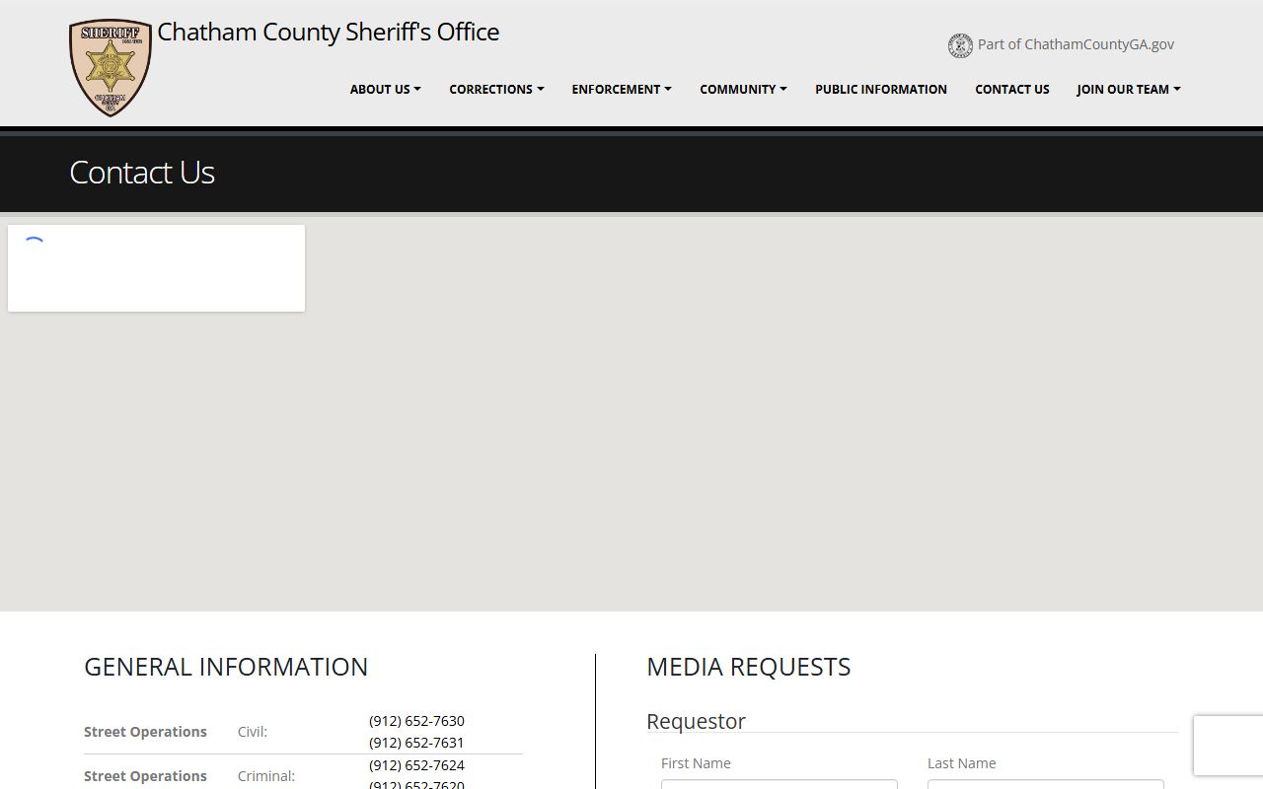Visit Part of ChathamCountyGA.gov link
1263x789 pixels.
(1076, 44)
